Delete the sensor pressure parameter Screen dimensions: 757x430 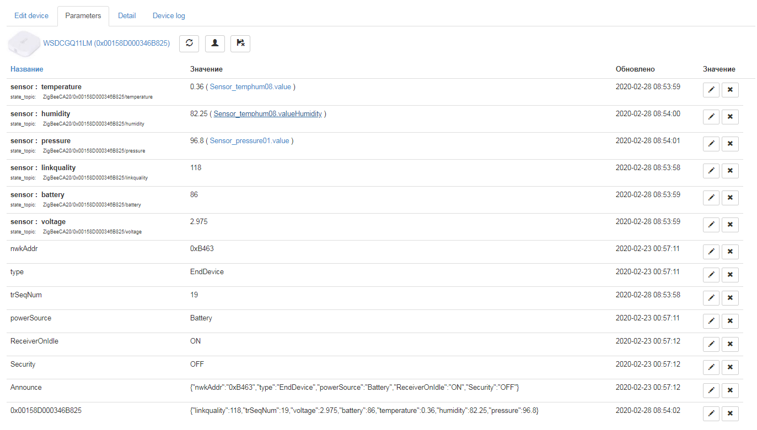[x=730, y=144]
